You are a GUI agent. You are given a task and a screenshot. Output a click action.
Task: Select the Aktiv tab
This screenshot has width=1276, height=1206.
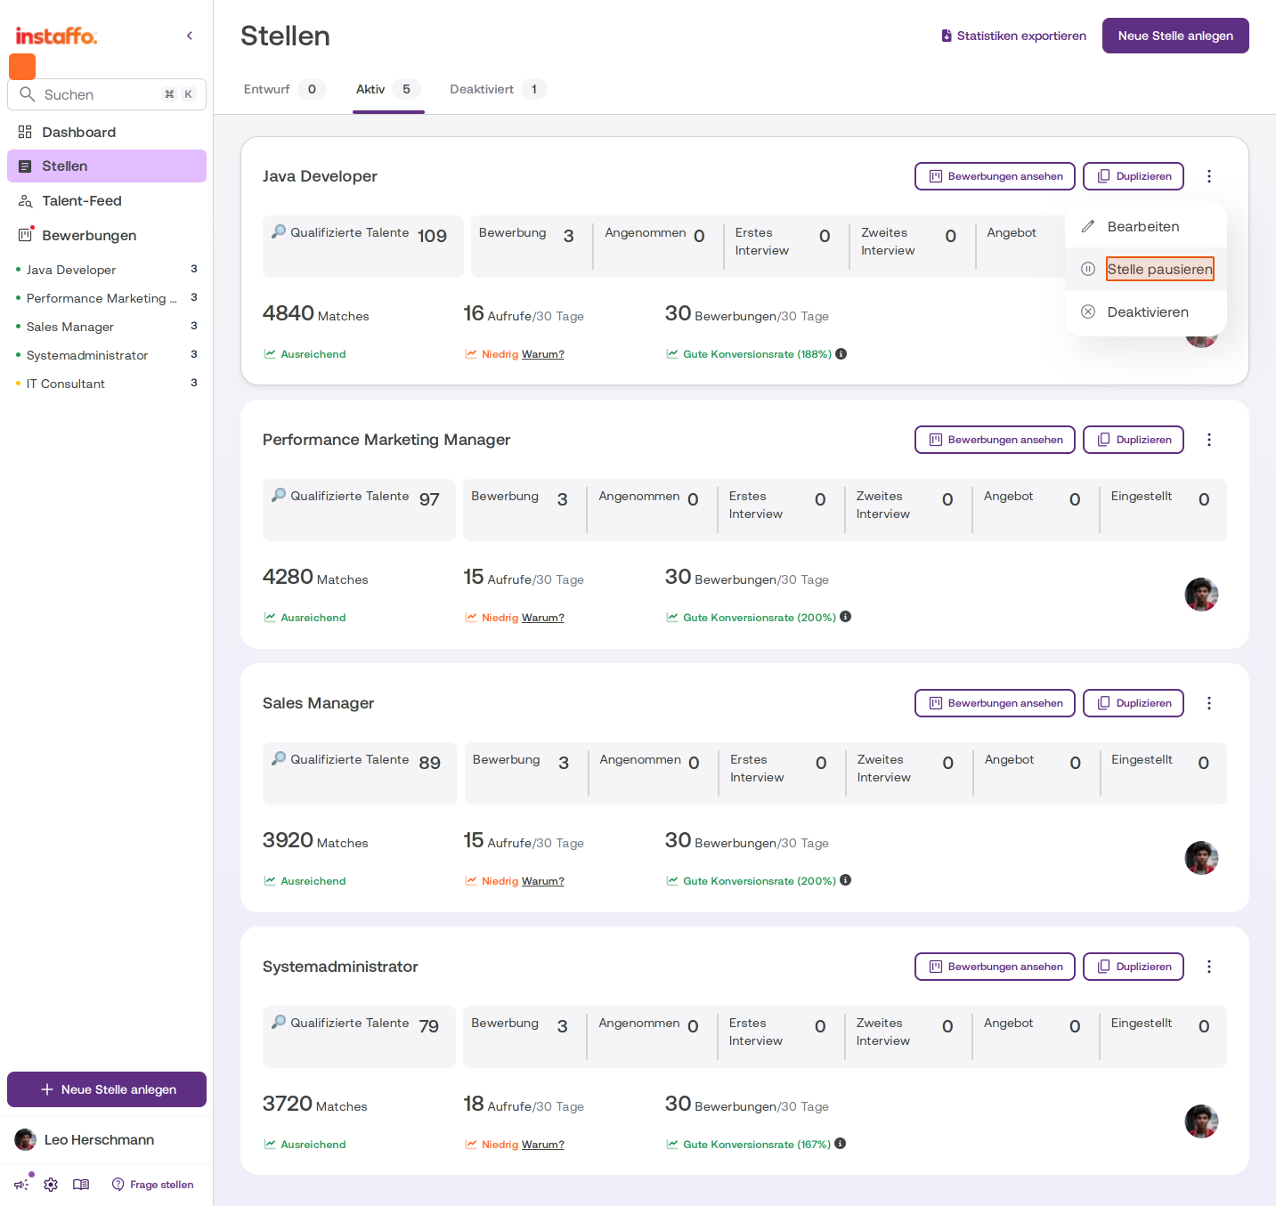point(388,89)
